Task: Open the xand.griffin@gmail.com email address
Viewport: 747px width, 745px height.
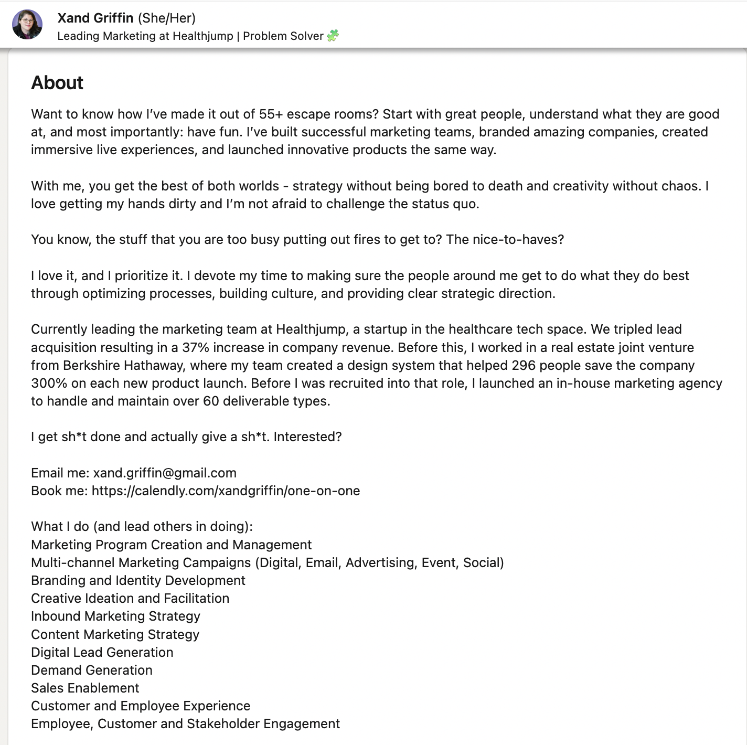Action: click(165, 473)
